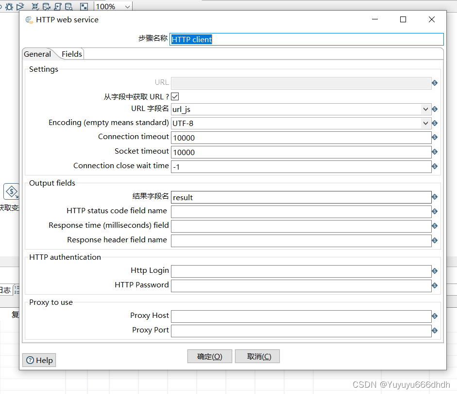
Task: Click the view SQL script toolbar icon
Action: coord(58,6)
